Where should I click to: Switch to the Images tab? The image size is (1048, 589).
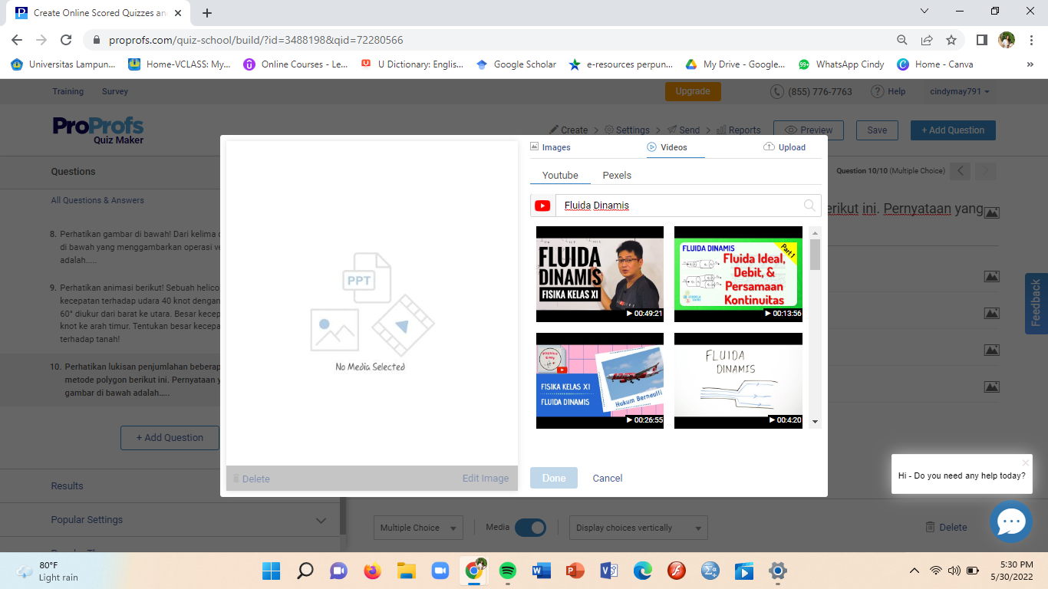(x=550, y=147)
